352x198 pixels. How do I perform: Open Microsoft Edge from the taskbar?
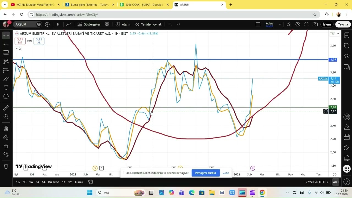[x=192, y=193]
